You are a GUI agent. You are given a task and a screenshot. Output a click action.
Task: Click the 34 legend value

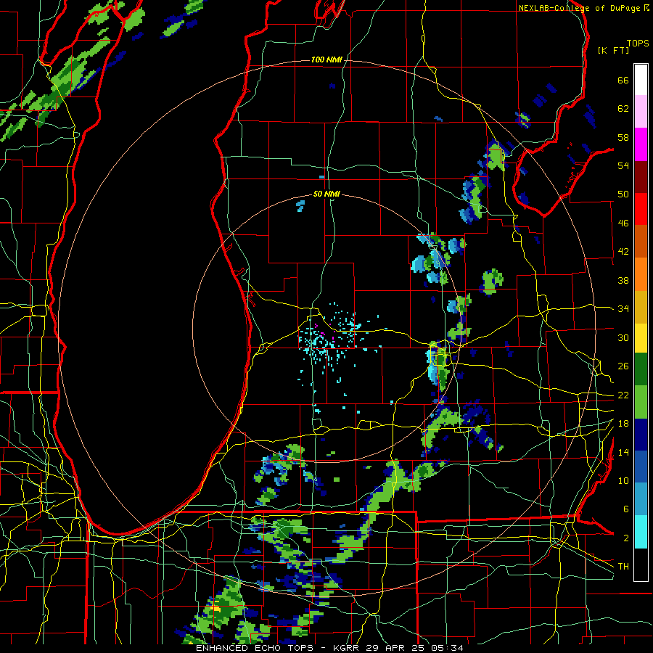pos(623,309)
